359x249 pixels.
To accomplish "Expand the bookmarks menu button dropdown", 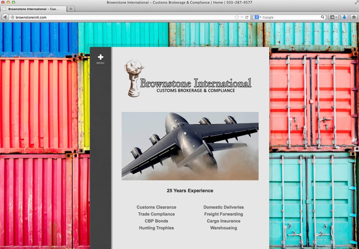I will coord(334,17).
